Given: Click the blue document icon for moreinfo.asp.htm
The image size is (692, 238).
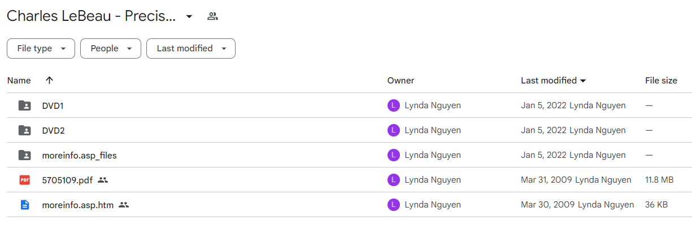Looking at the screenshot, I should [x=24, y=205].
